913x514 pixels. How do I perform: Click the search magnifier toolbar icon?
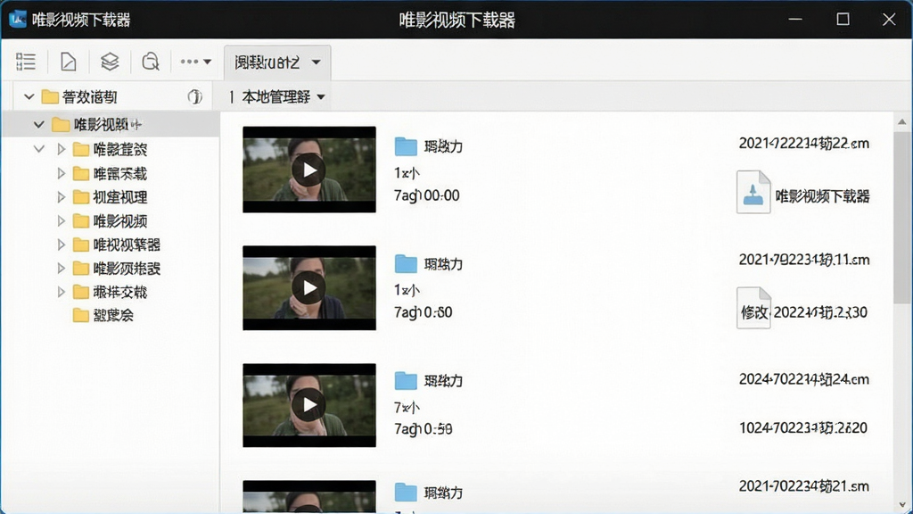pos(150,62)
